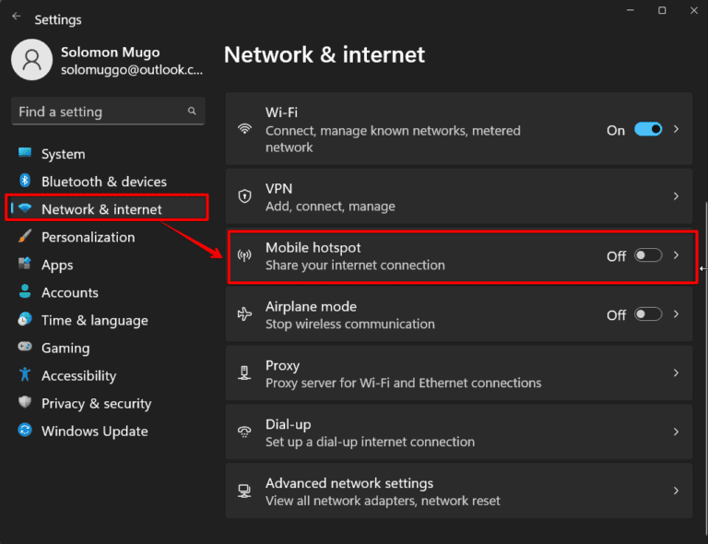Enable the Mobile hotspot toggle
Viewport: 708px width, 544px height.
[x=648, y=255]
